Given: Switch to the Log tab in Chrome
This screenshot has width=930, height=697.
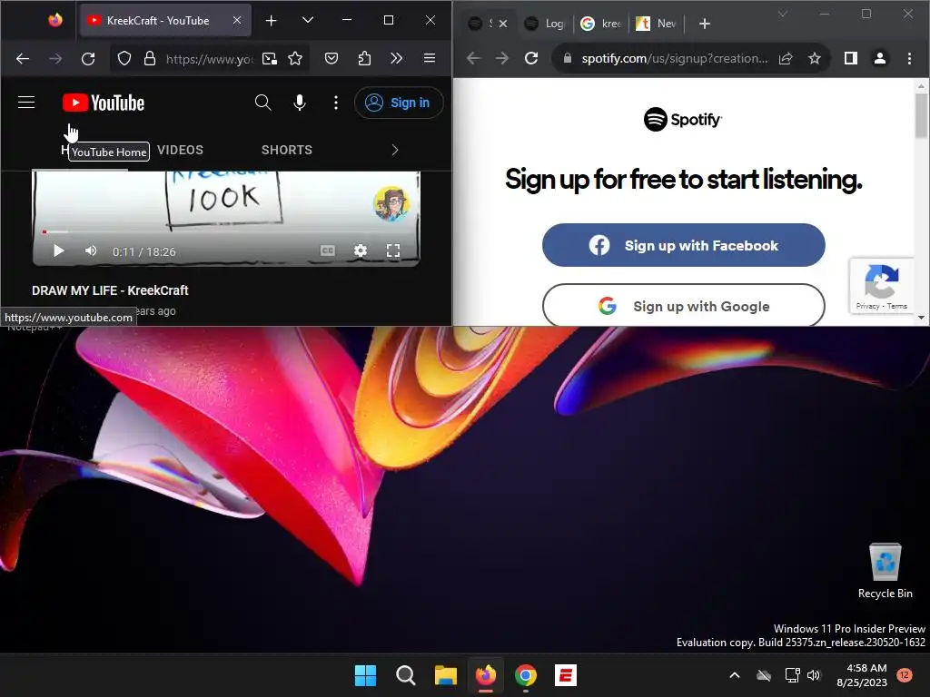Looking at the screenshot, I should point(546,24).
